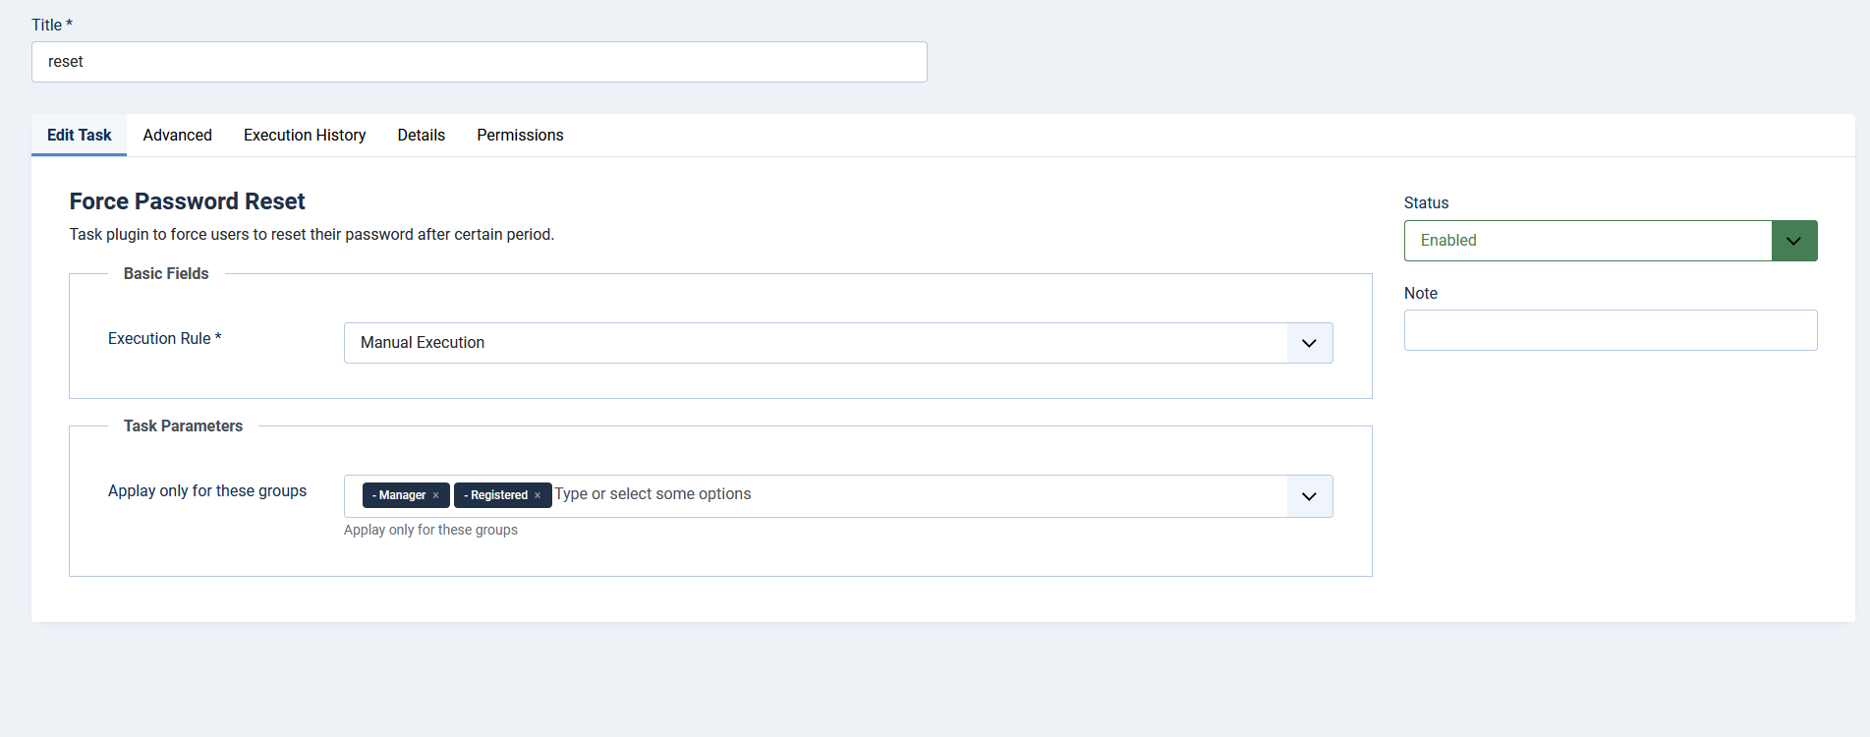Click the green Status chevron arrow

1793,241
